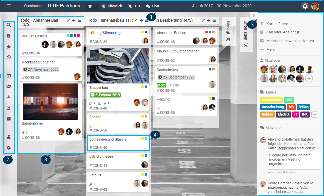Open card Maurer- und Betonarbeiten
324x196 pixels.
point(186,56)
